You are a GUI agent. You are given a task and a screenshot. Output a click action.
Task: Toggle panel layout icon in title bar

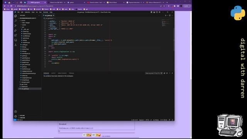[x=154, y=12]
